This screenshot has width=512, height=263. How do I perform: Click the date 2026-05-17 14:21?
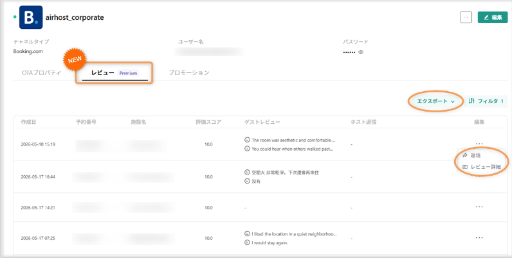[38, 207]
